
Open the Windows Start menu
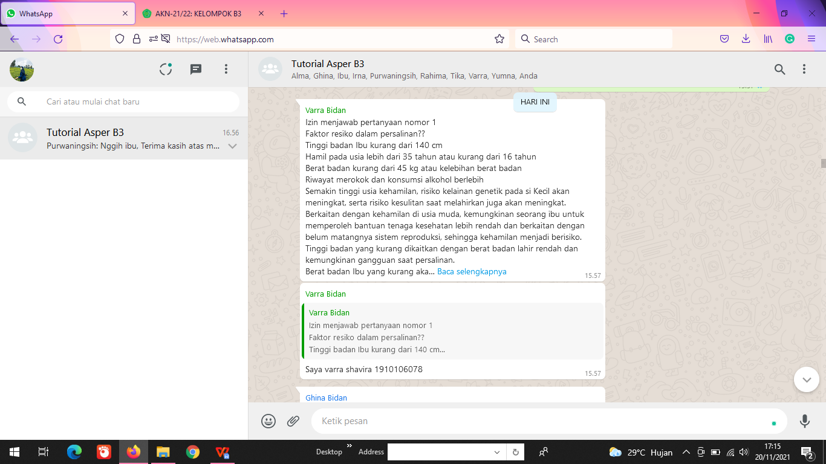click(x=15, y=452)
